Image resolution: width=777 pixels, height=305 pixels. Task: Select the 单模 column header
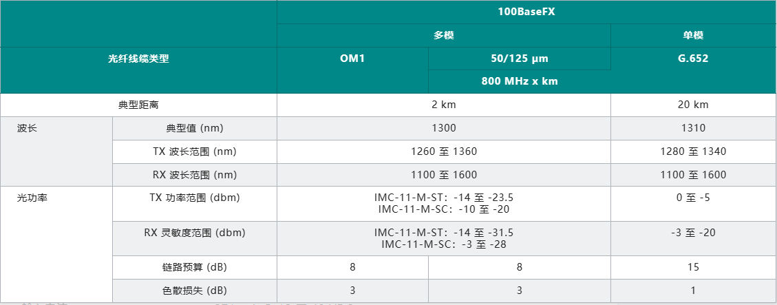692,35
